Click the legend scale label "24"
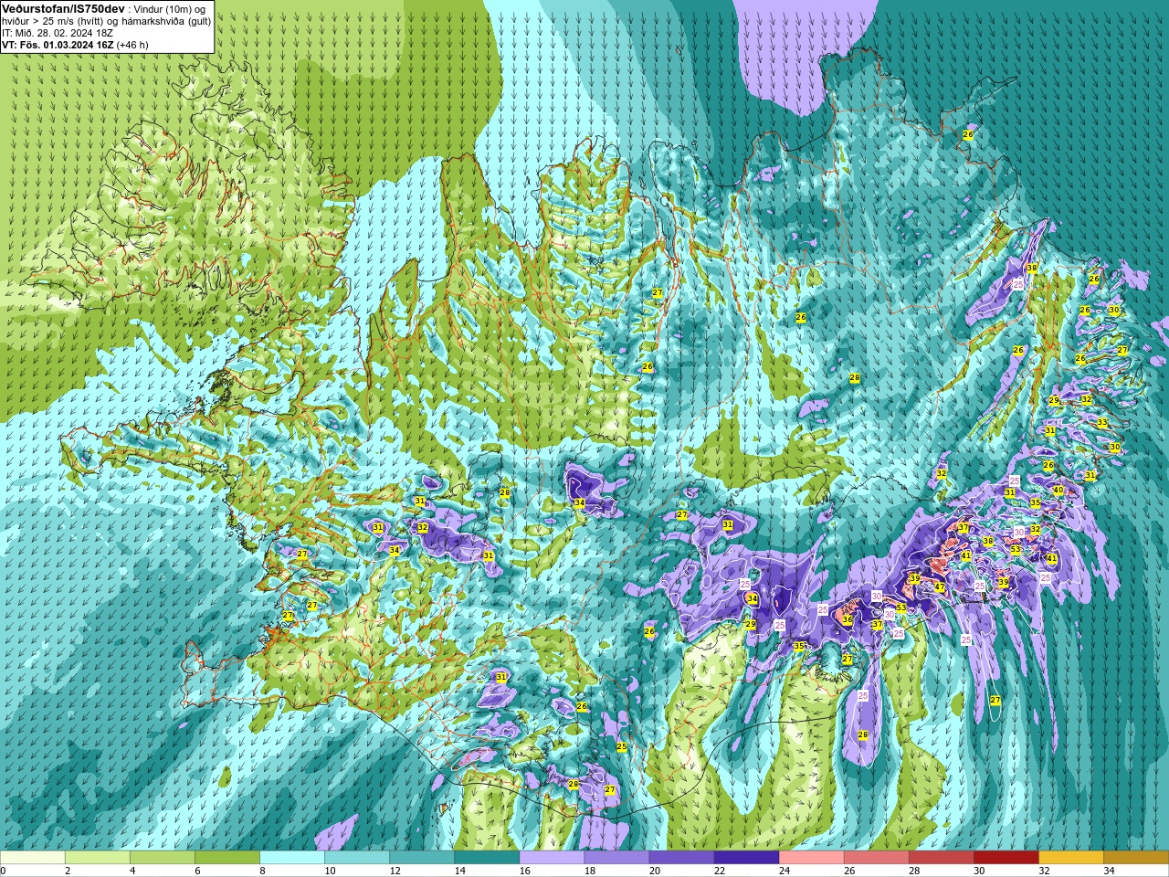The width and height of the screenshot is (1169, 877). (x=784, y=872)
